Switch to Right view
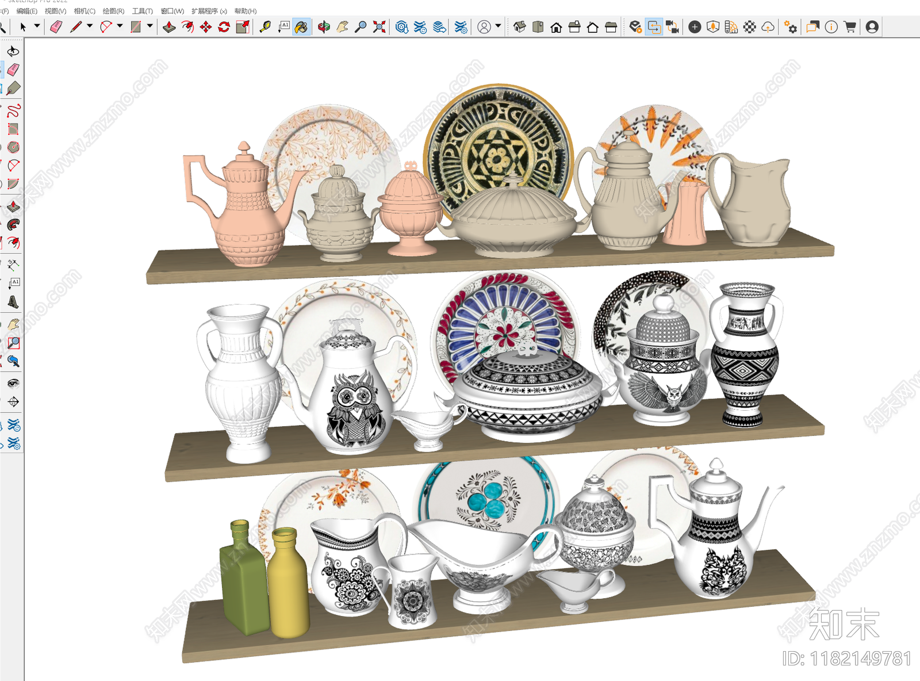920x681 pixels. (574, 27)
